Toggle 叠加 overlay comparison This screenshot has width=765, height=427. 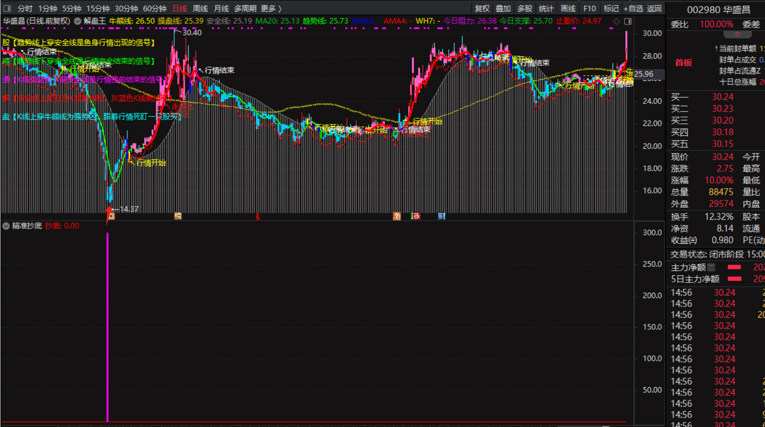(503, 8)
